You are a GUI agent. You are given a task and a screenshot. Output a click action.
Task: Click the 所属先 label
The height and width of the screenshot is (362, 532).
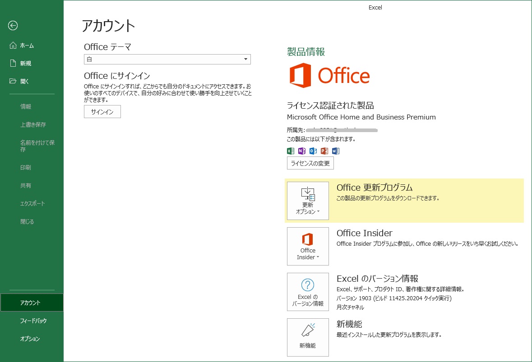click(296, 130)
